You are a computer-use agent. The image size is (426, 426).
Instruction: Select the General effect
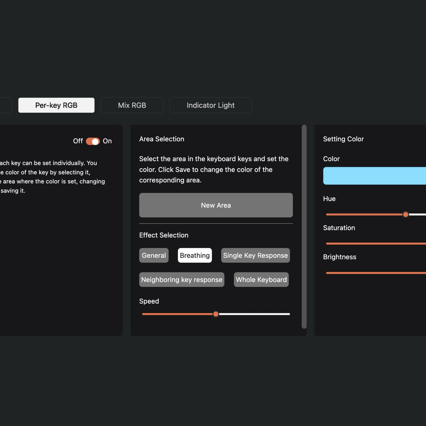(x=154, y=255)
